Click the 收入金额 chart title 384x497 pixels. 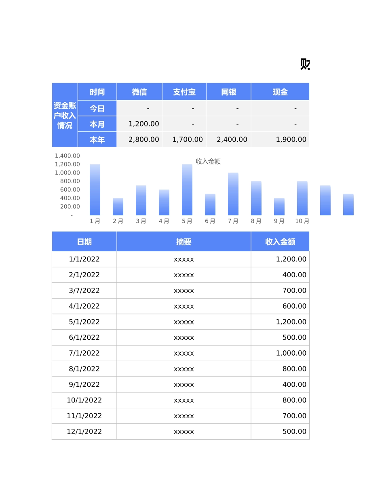click(208, 161)
